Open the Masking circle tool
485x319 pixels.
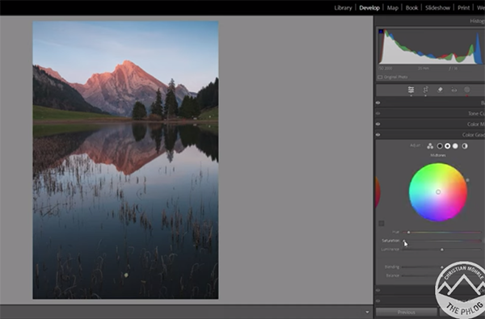tap(467, 90)
